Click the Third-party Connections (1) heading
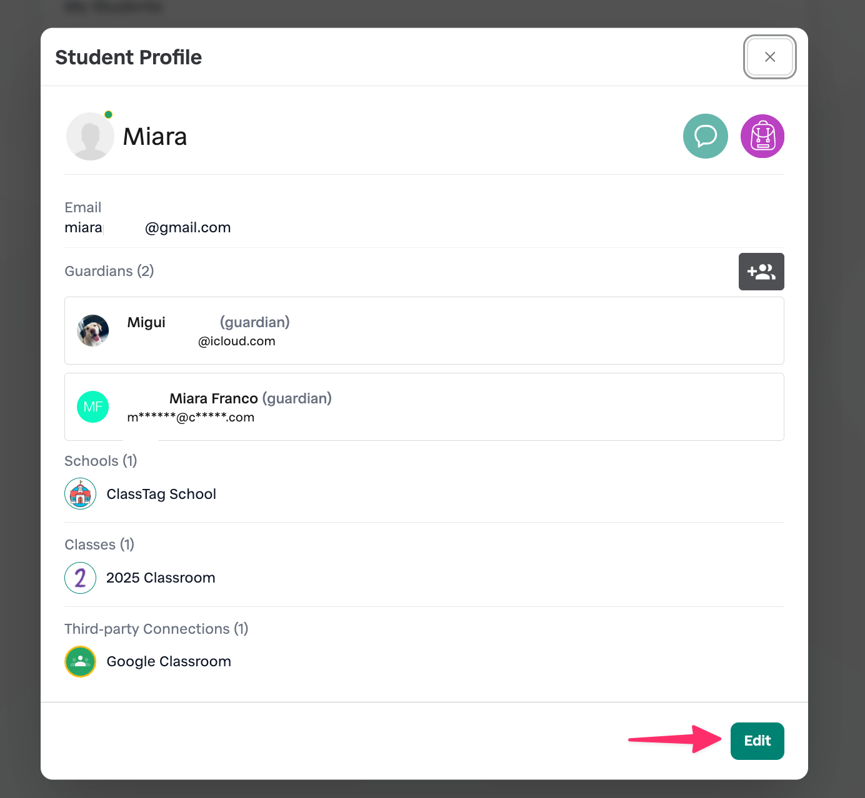The width and height of the screenshot is (865, 798). pos(156,629)
